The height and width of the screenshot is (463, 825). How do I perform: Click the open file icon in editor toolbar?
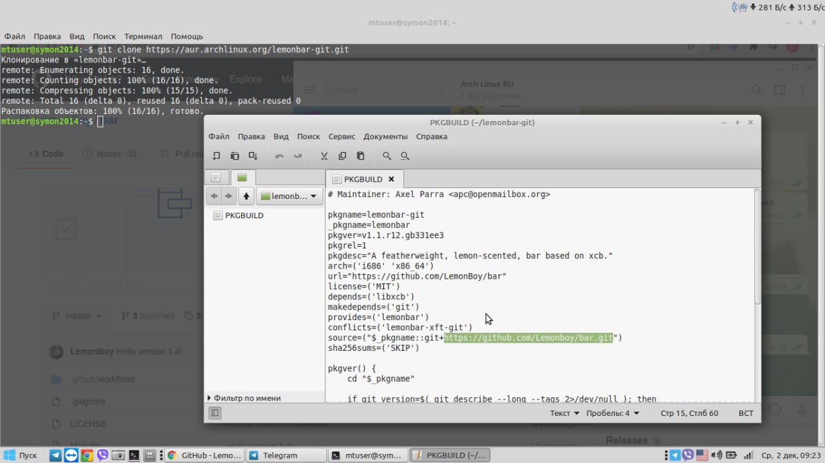coord(235,156)
